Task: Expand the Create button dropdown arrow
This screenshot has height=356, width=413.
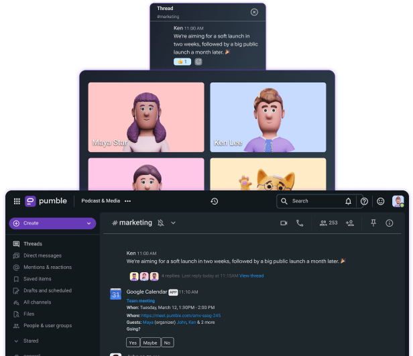Action: click(x=88, y=223)
